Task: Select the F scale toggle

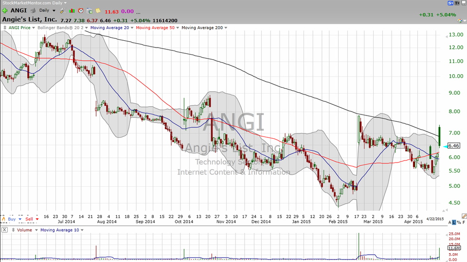Action: click(464, 222)
